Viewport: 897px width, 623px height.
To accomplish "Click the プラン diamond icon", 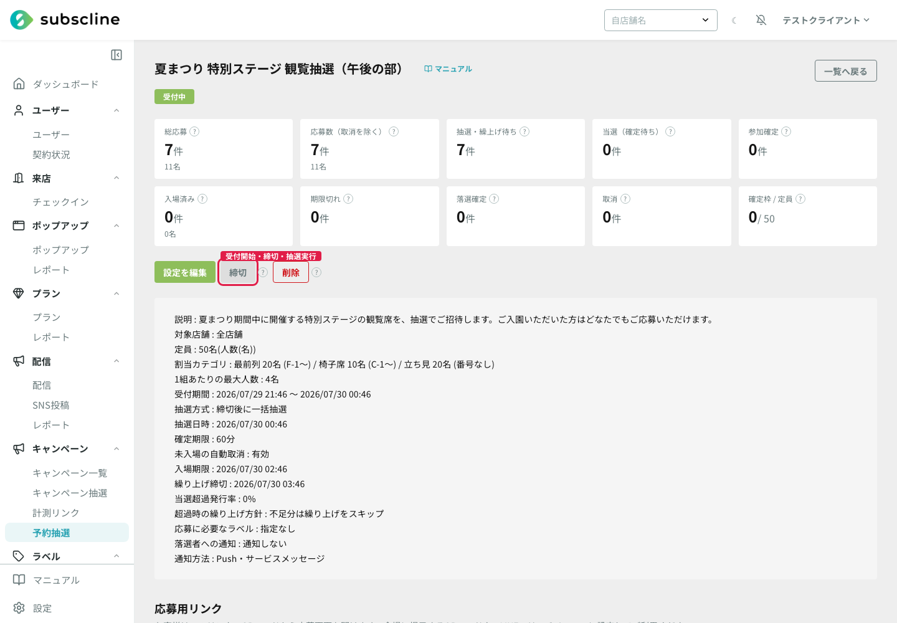I will 19,293.
